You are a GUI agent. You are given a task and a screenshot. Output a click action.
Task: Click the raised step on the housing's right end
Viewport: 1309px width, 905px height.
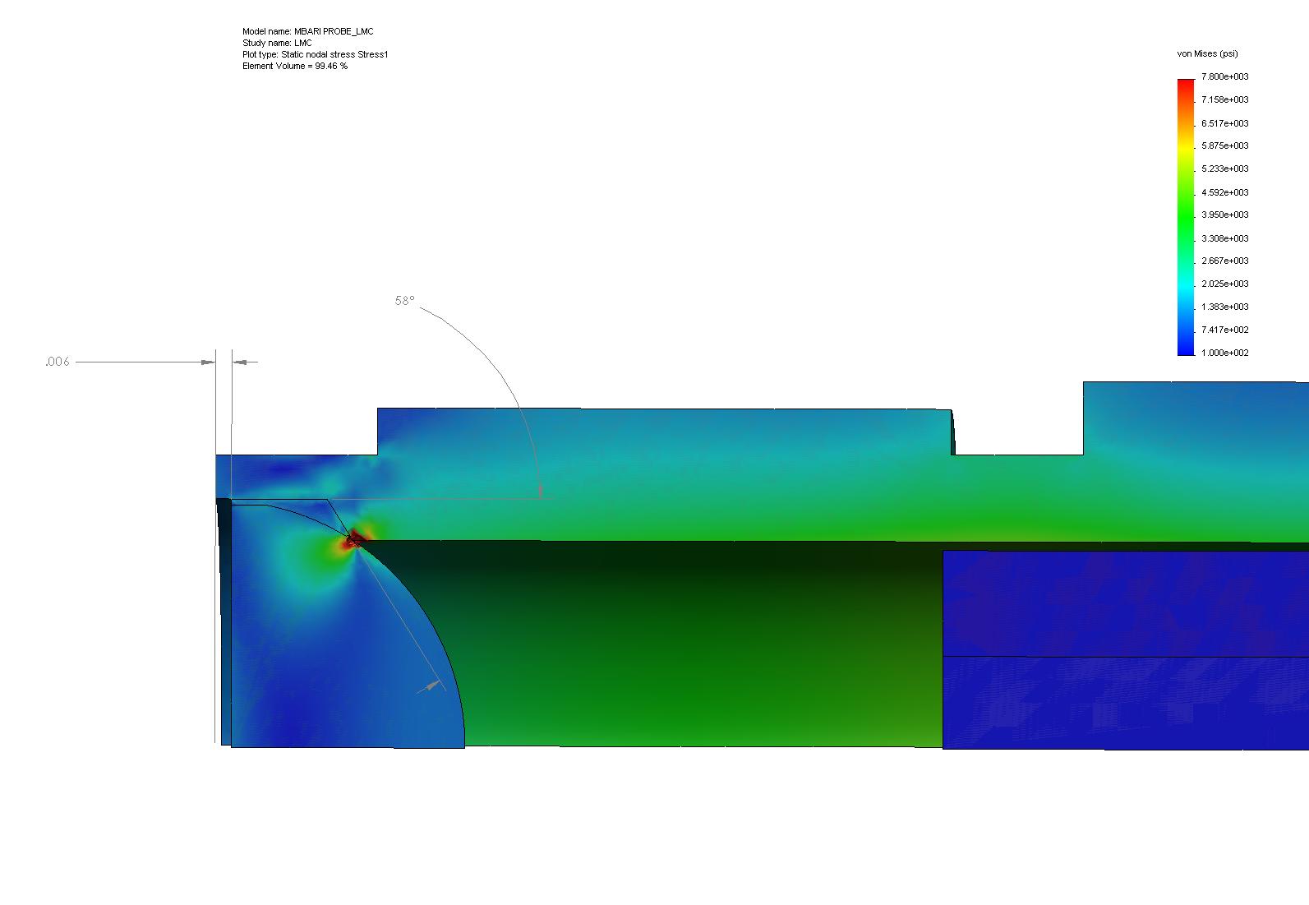pyautogui.click(x=1196, y=418)
